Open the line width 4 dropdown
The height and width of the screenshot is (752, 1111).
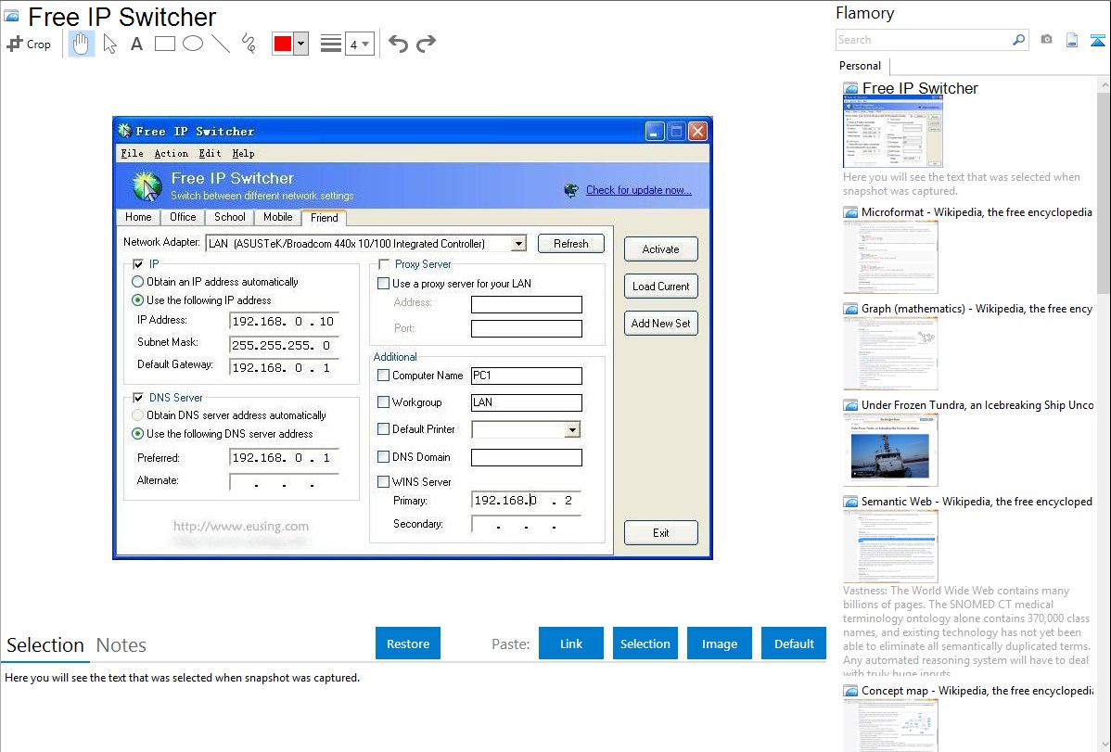tap(359, 44)
